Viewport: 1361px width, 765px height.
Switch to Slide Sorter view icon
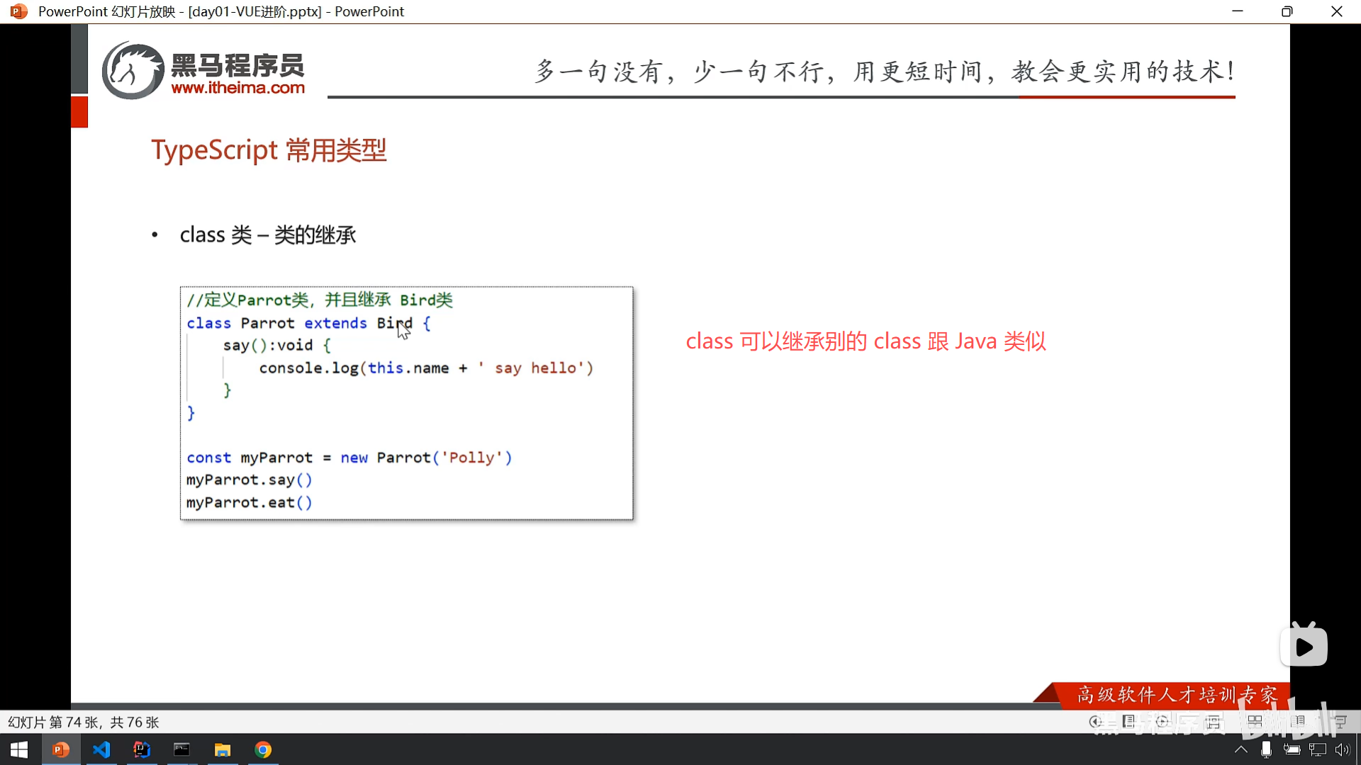[x=1255, y=722]
